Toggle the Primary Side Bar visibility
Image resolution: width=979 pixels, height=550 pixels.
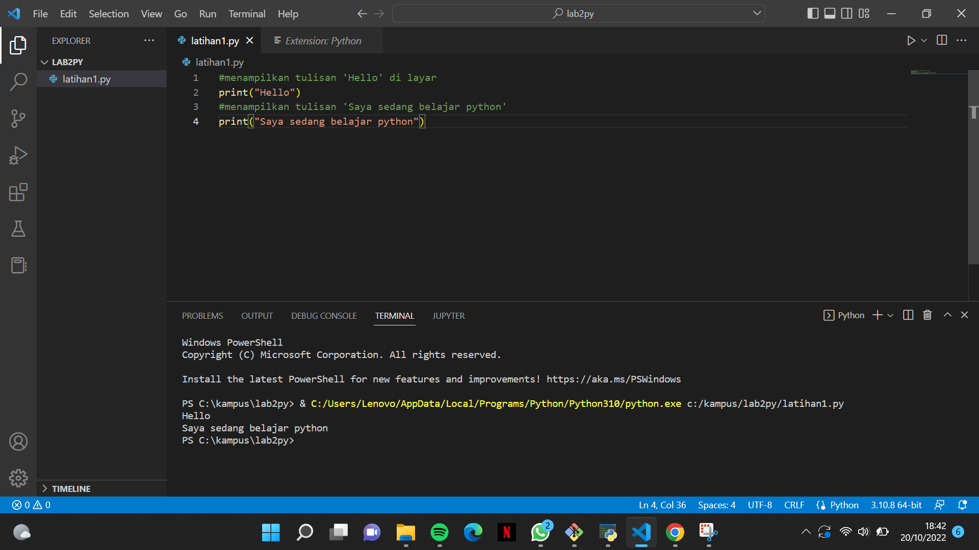click(x=812, y=13)
